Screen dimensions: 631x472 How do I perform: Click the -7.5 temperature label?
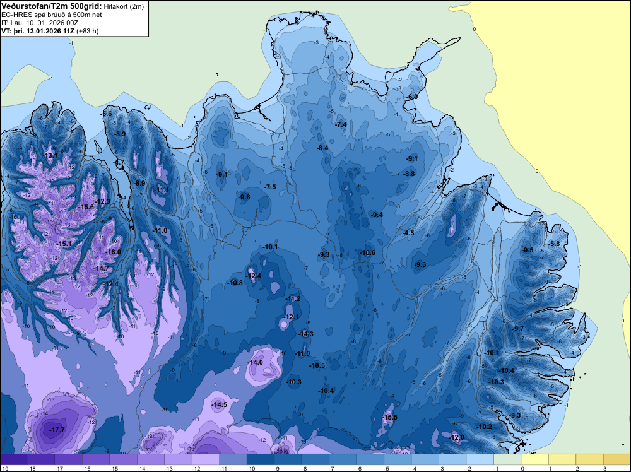(269, 187)
